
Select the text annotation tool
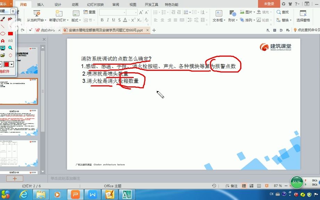pyautogui.click(x=3, y=41)
